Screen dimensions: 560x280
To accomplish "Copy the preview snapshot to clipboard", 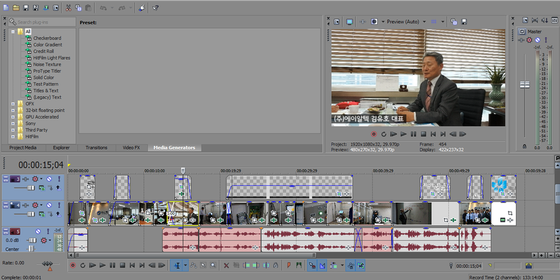I will point(454,22).
